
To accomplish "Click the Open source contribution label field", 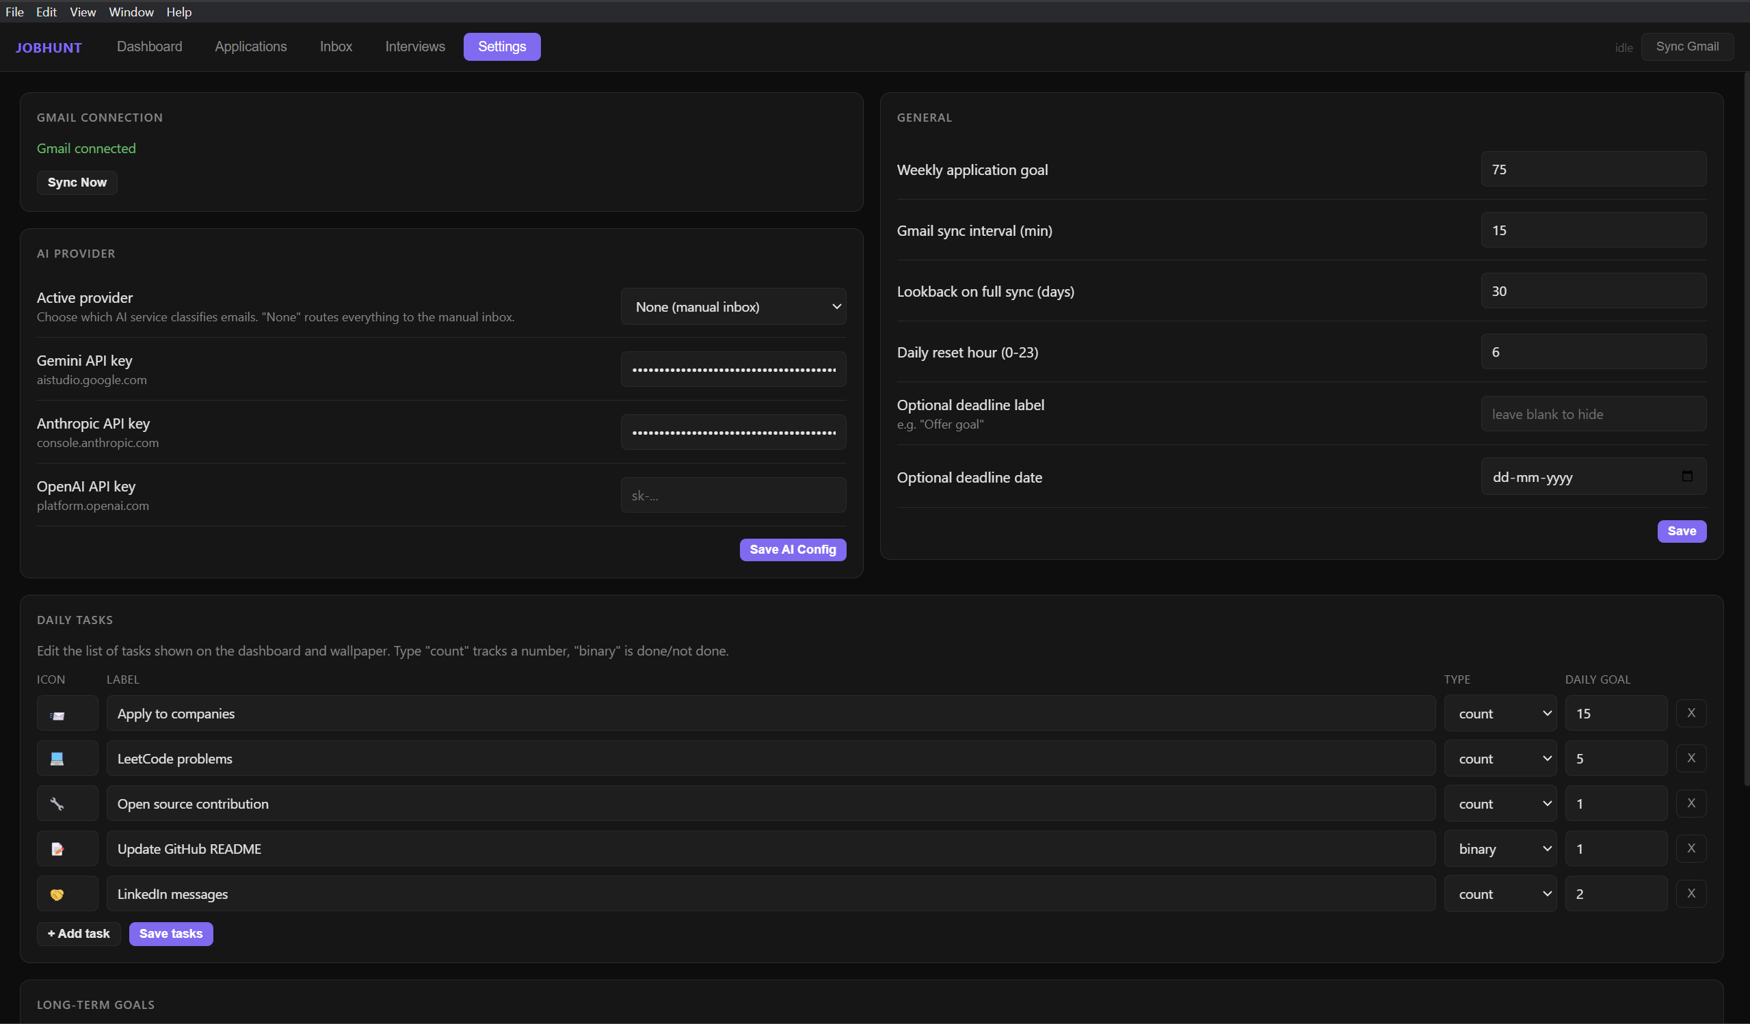I will (x=771, y=804).
